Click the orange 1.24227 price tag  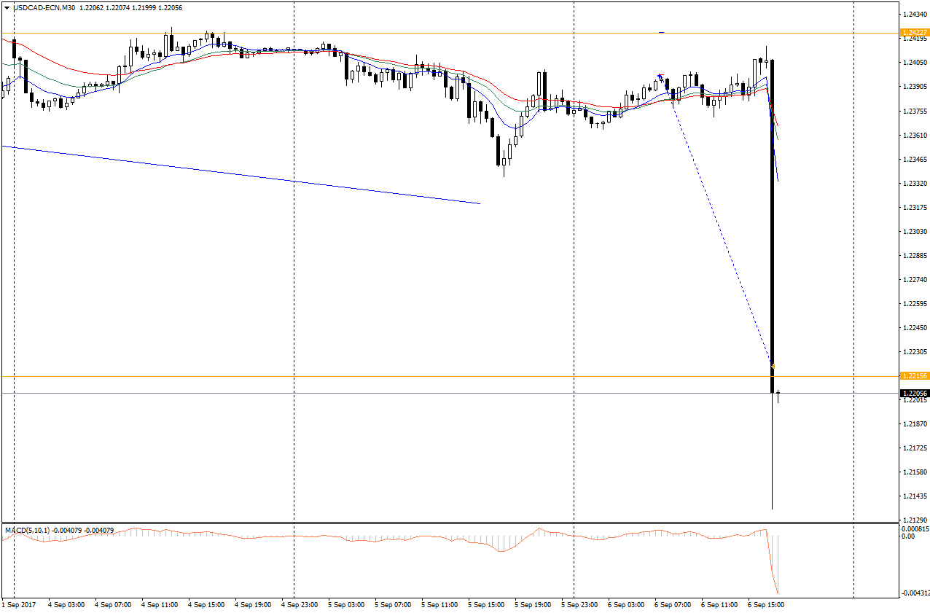(x=915, y=33)
